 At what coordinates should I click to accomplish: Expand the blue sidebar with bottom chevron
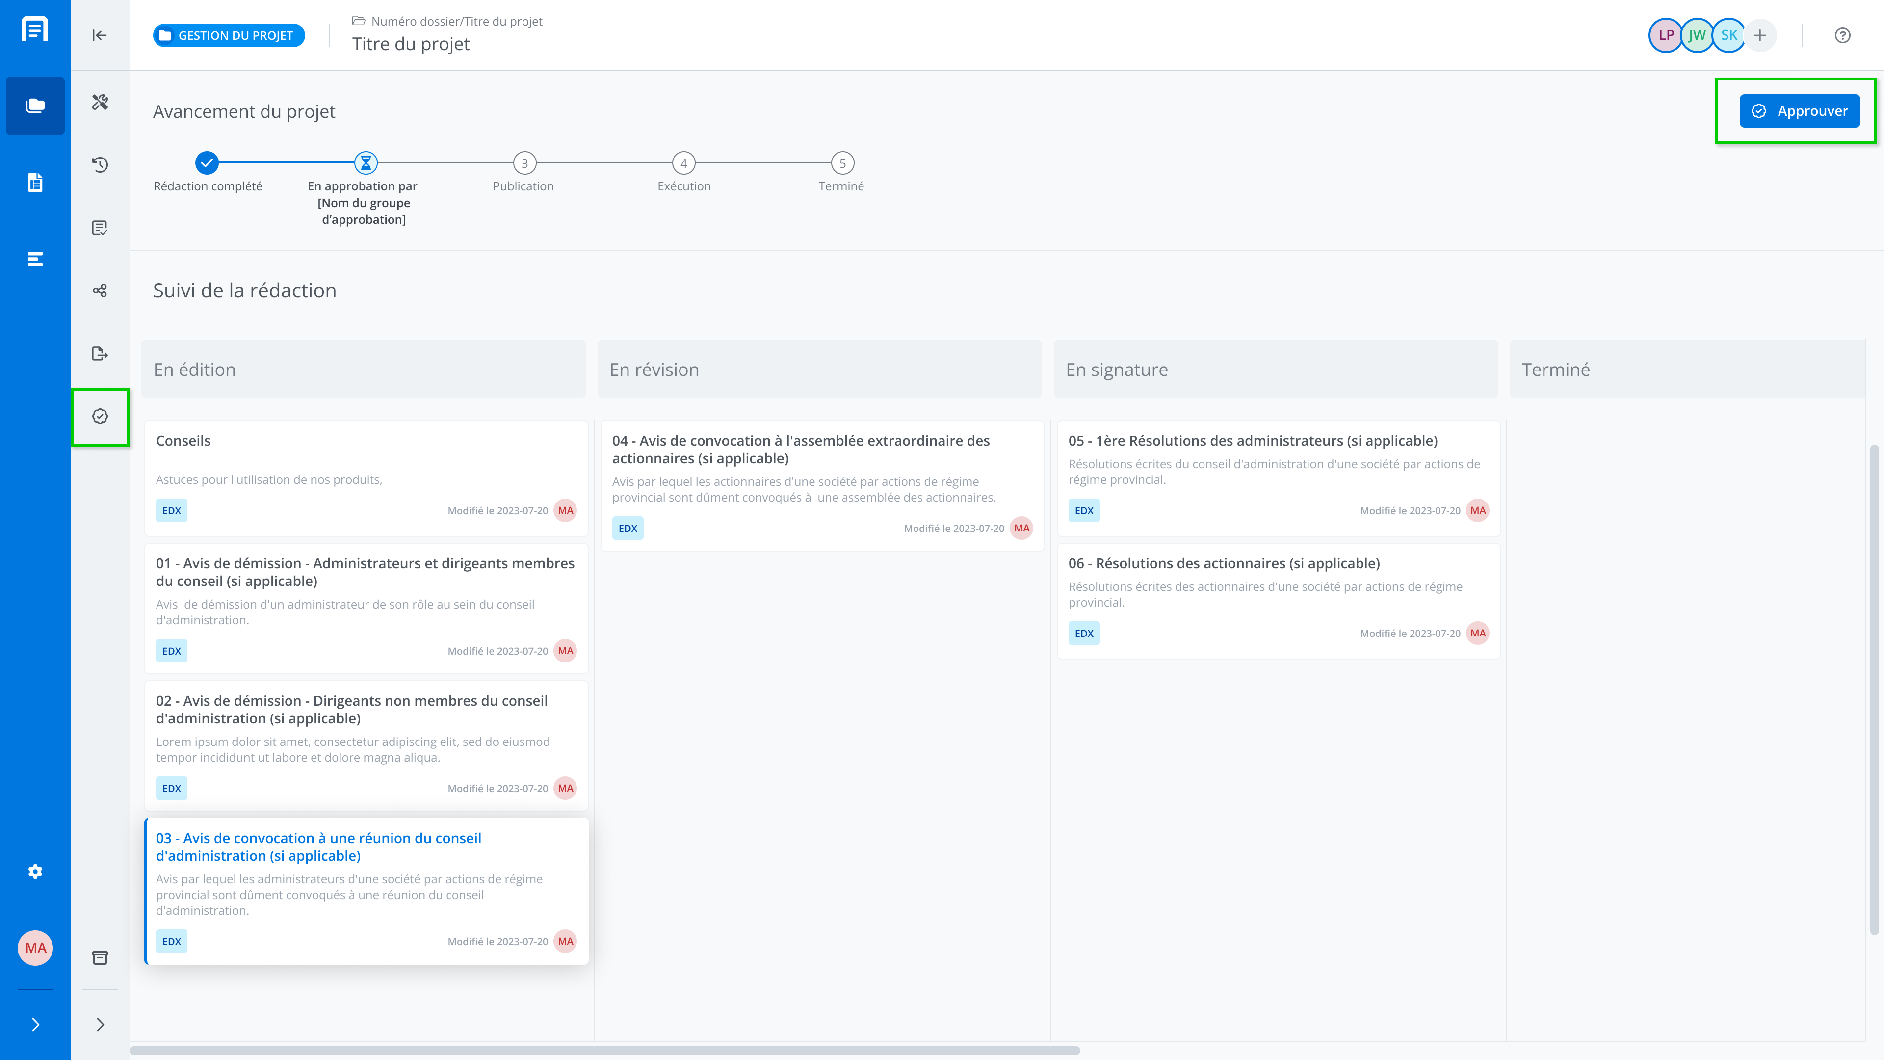tap(35, 1024)
